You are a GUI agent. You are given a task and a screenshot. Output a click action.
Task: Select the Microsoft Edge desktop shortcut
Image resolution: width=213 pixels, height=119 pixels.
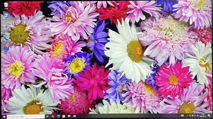(6, 39)
